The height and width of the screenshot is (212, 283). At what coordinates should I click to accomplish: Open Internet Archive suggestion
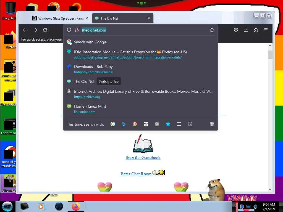tap(140, 94)
